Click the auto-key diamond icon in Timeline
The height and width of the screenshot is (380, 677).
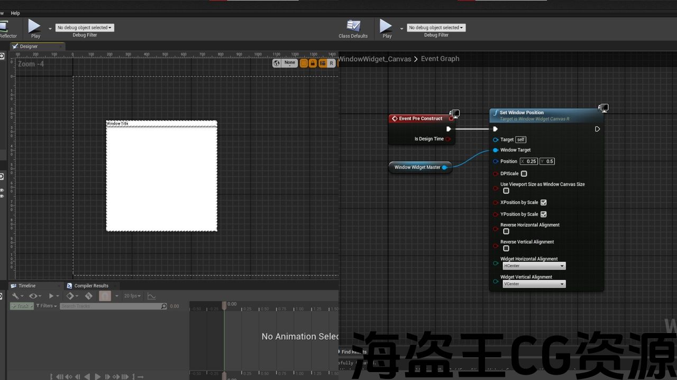89,296
